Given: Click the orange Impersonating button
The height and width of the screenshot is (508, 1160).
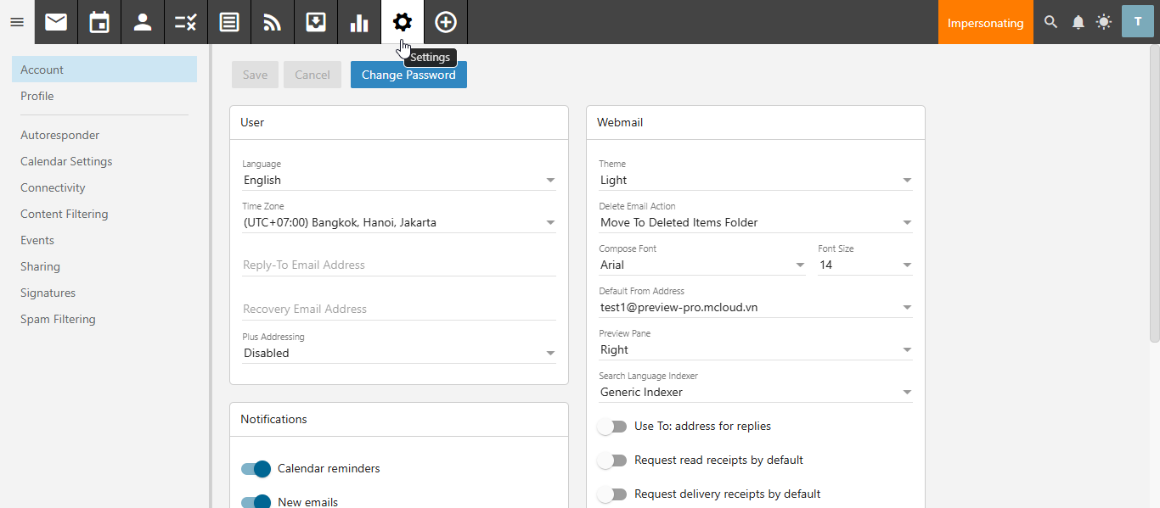Looking at the screenshot, I should [x=985, y=23].
